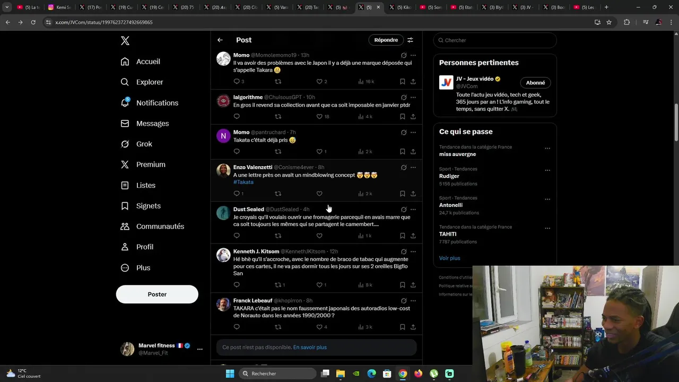
Task: Reply to Momo's Takara tweet
Action: tap(237, 81)
